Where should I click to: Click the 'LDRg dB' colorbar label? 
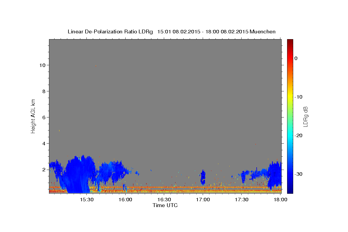(x=305, y=117)
